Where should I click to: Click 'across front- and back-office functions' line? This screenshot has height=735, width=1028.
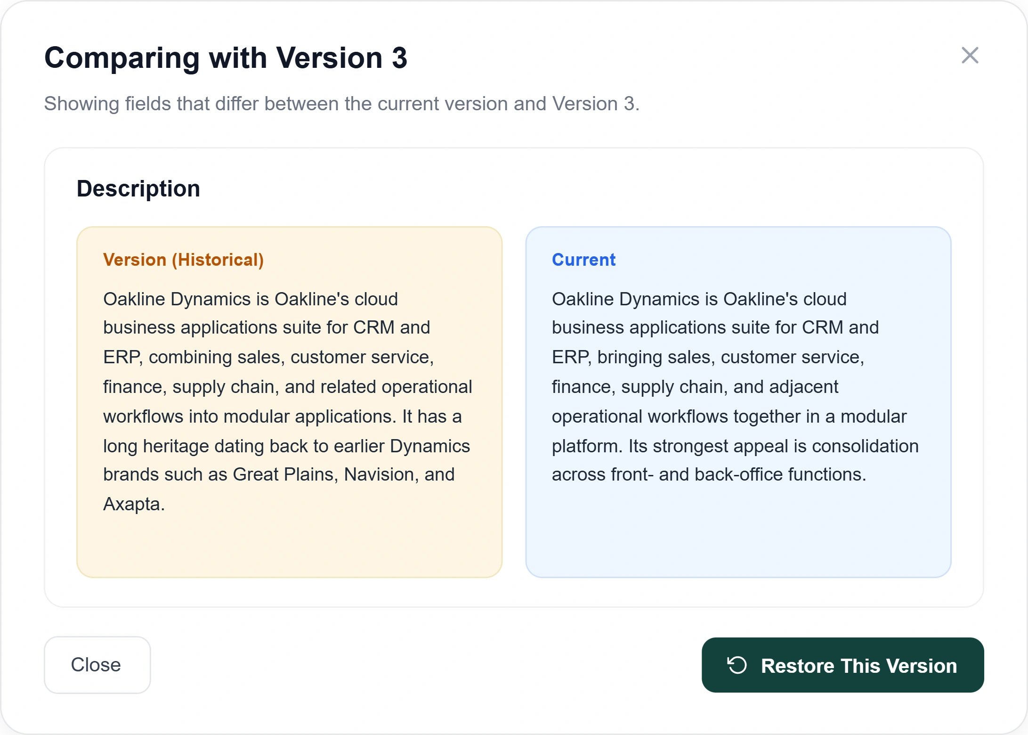tap(709, 474)
